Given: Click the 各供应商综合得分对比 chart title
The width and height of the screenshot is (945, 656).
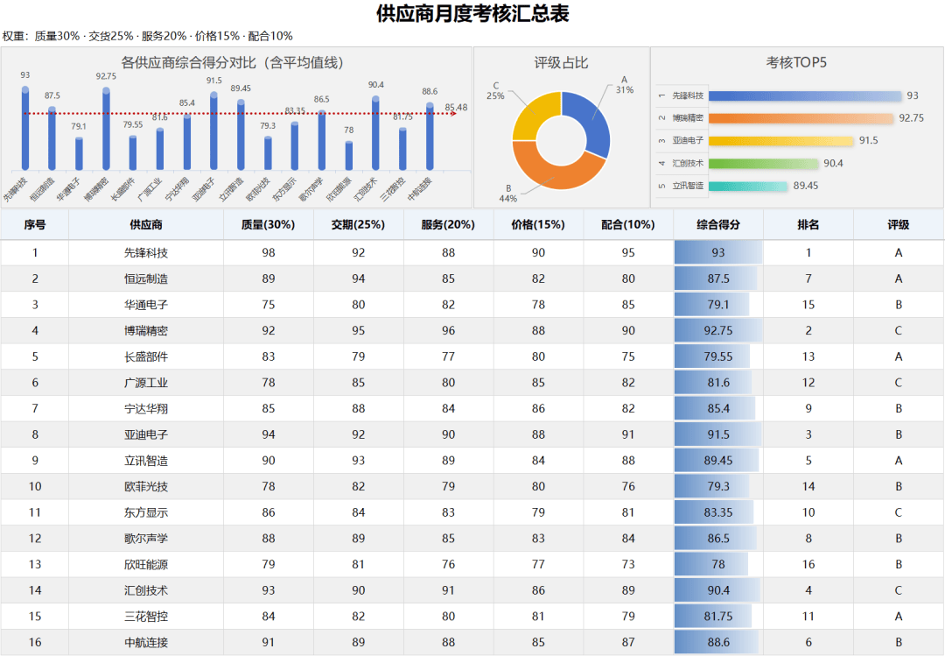Looking at the screenshot, I should pos(232,63).
